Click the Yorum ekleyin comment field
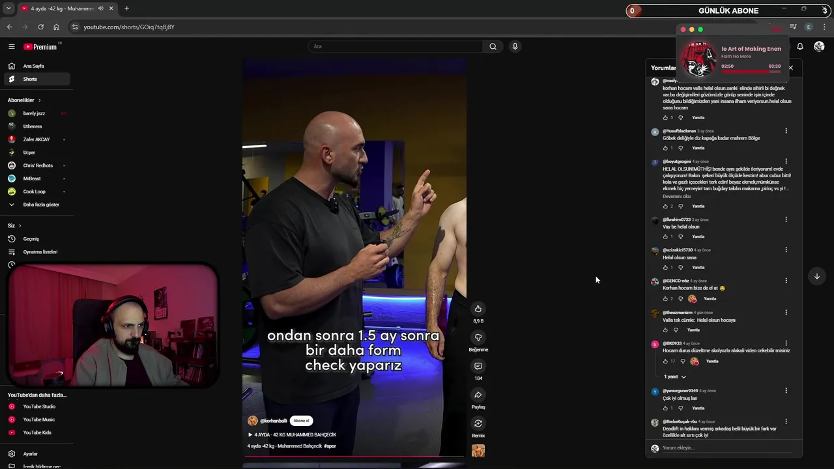The width and height of the screenshot is (834, 469). tap(726, 448)
